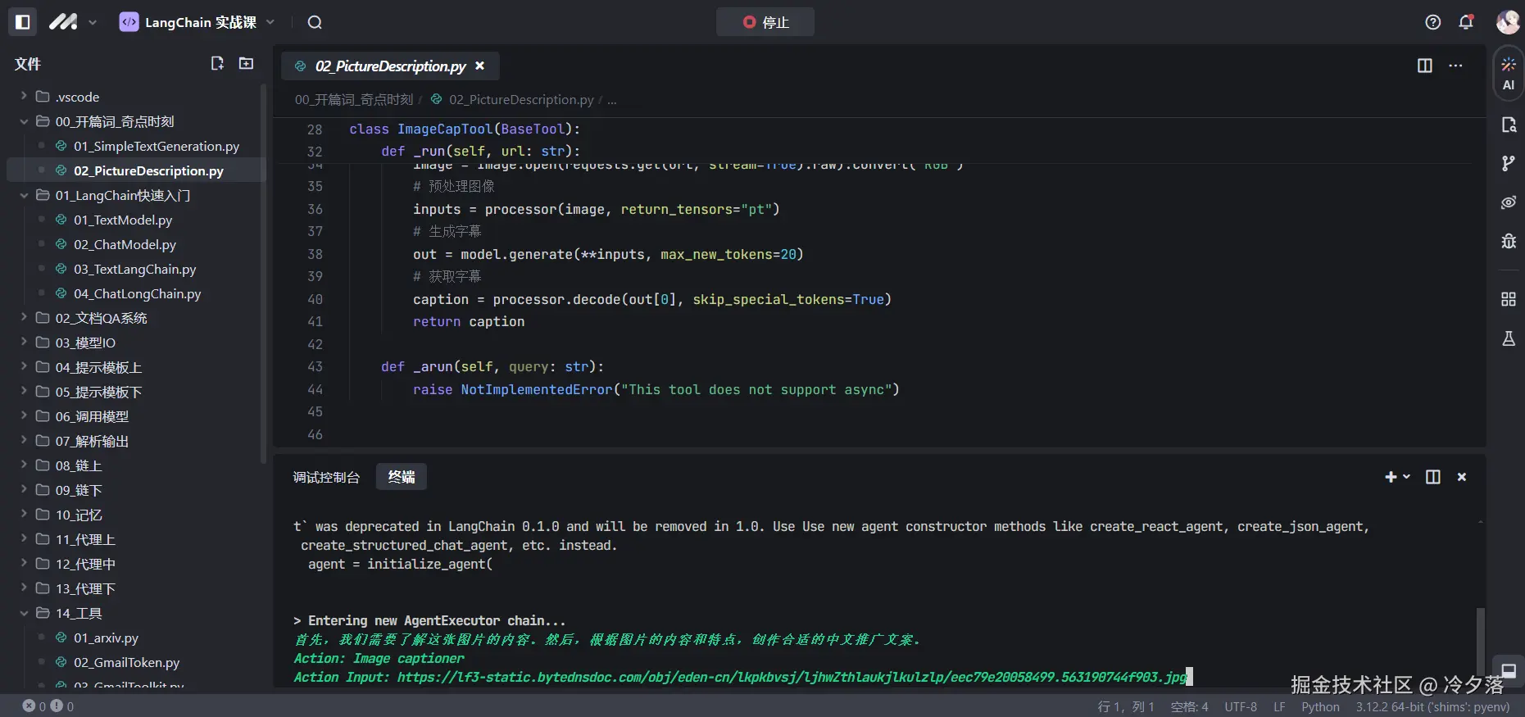Click the new folder icon in the file panel
The width and height of the screenshot is (1525, 717).
tap(246, 64)
